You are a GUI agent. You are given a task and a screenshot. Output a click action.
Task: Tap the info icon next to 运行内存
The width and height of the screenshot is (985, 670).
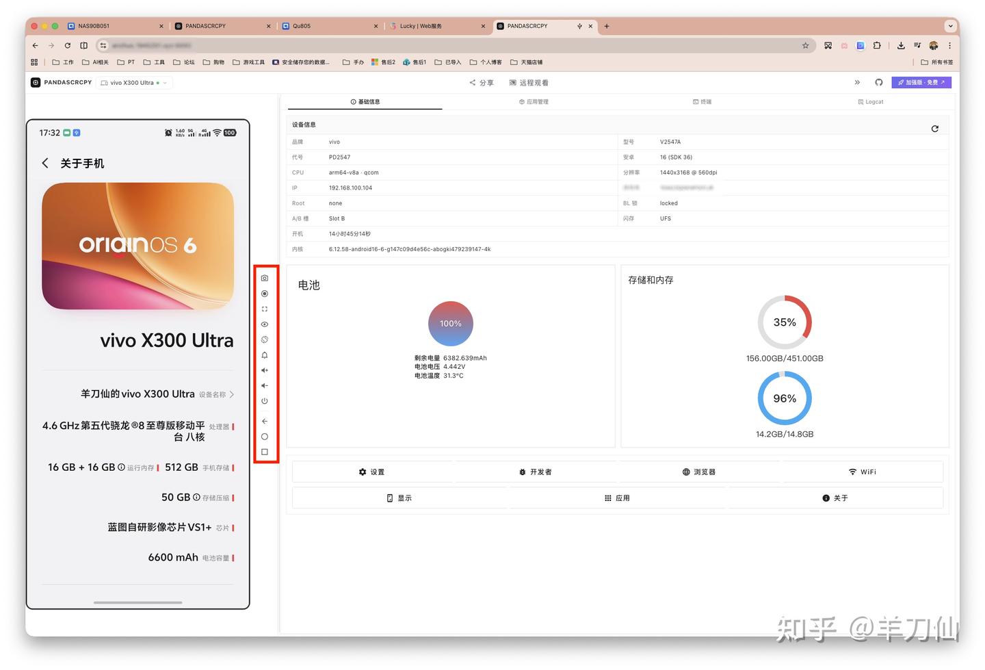coord(121,467)
